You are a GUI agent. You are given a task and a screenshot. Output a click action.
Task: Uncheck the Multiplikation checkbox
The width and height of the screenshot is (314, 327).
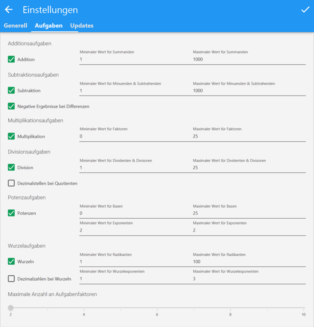click(x=11, y=136)
